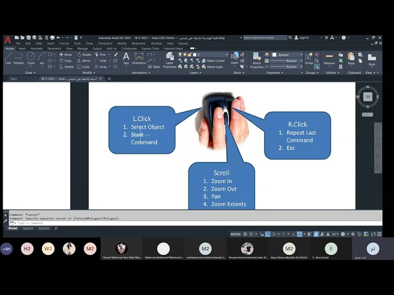Click the Group tool
The width and height of the screenshot is (394, 295).
(309, 58)
